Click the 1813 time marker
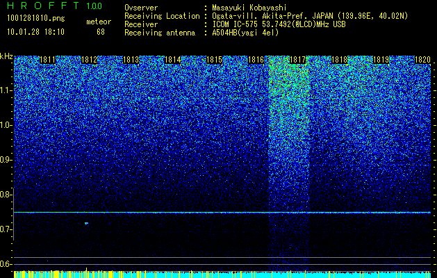 coord(131,60)
